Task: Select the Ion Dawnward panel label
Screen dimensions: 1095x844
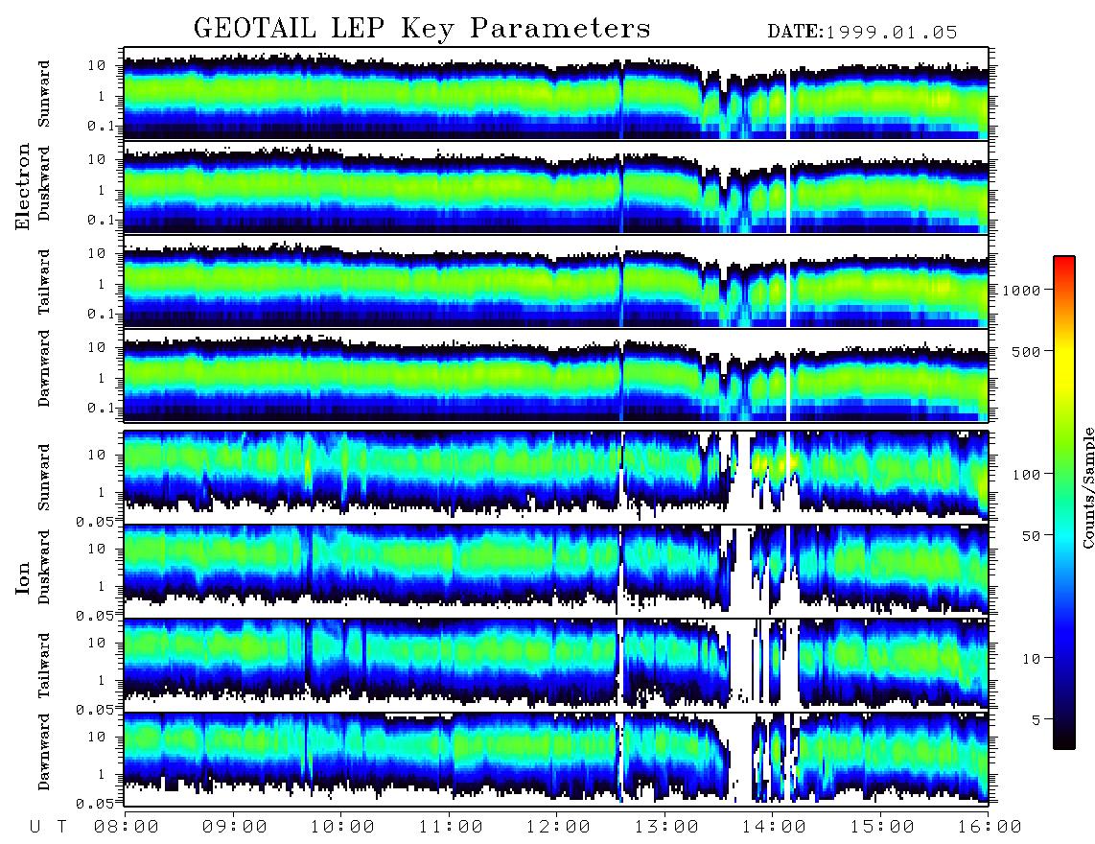Action: pos(44,752)
